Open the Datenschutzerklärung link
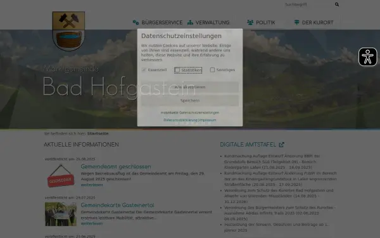The width and height of the screenshot is (380, 238). coord(180,120)
